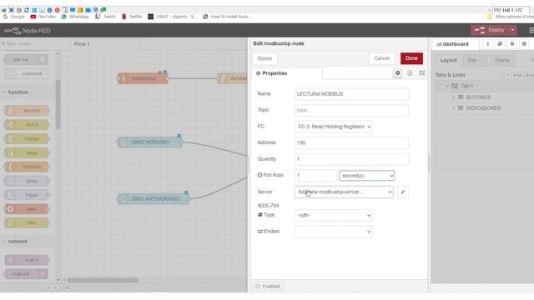Open the IEEE-754 Type dropdown
The width and height of the screenshot is (534, 300).
(x=333, y=215)
